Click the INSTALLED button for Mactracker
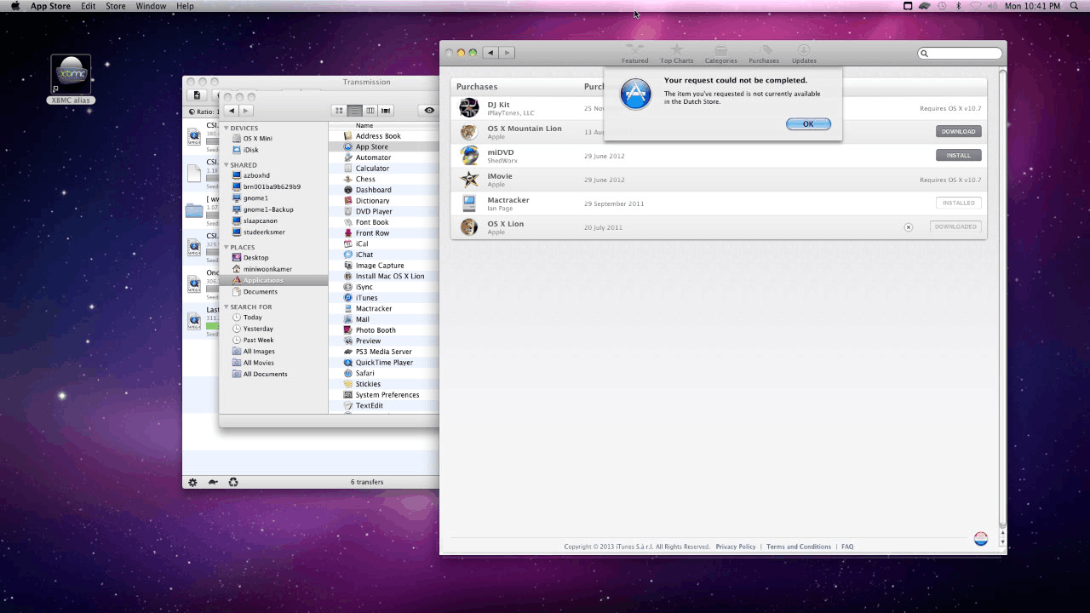 pos(959,203)
